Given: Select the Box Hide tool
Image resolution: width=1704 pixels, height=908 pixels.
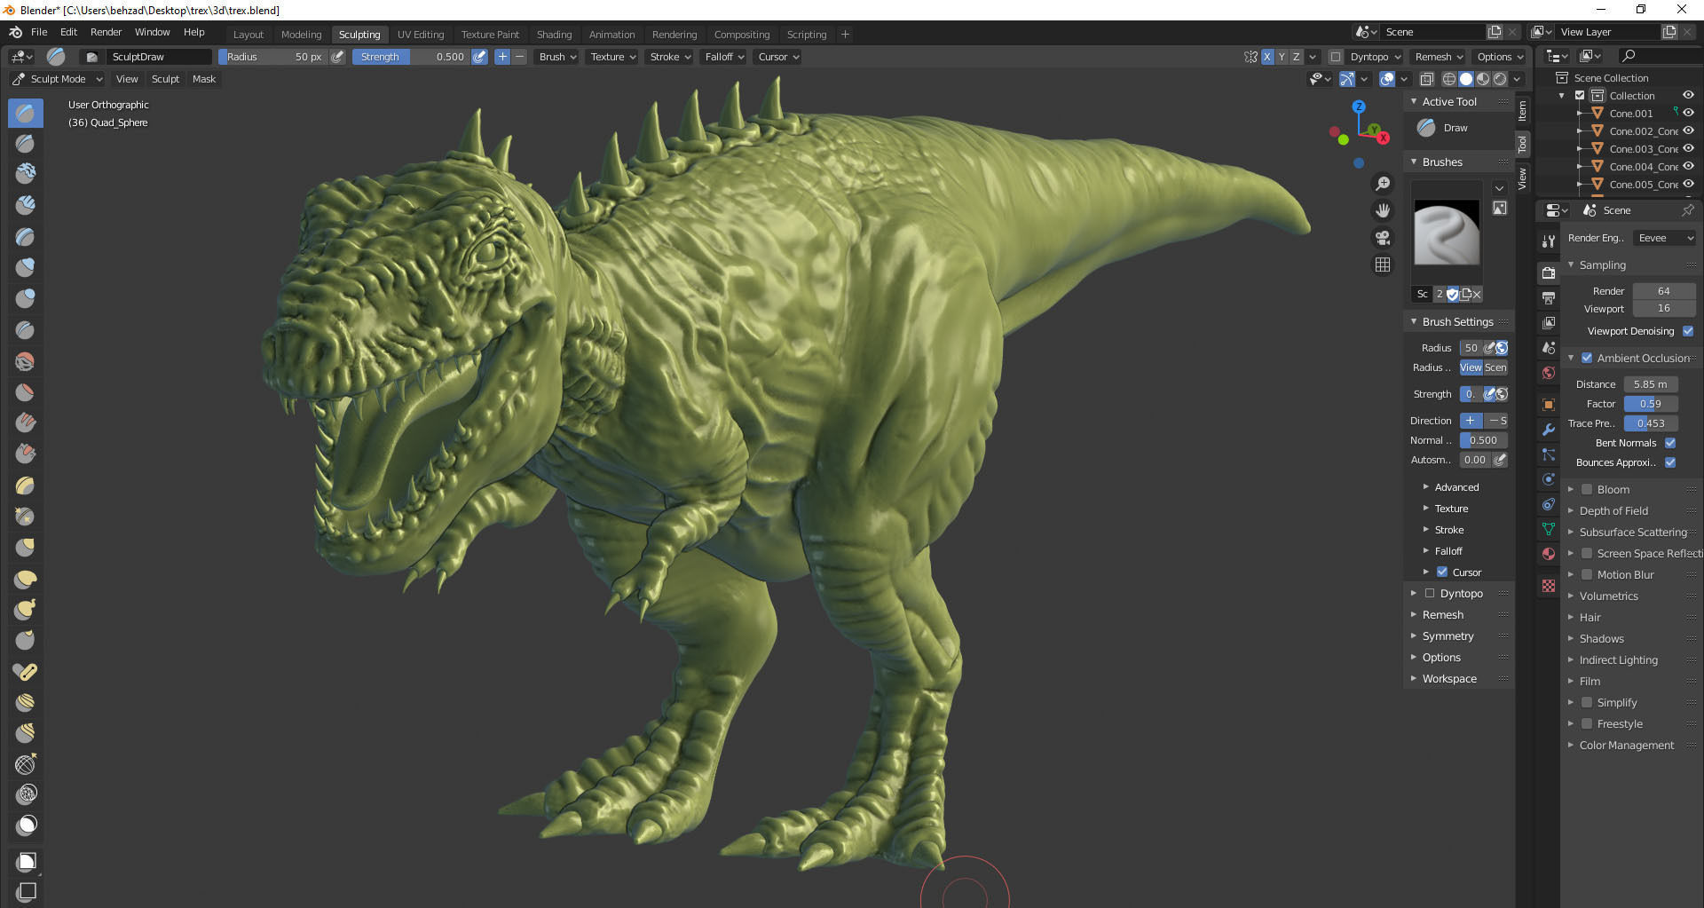Looking at the screenshot, I should (27, 891).
